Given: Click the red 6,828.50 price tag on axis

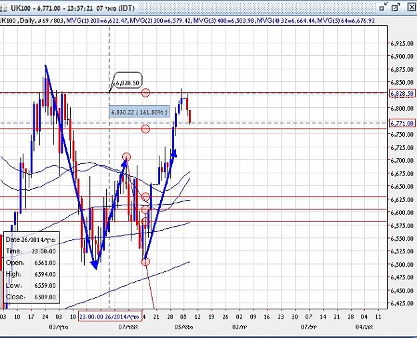Looking at the screenshot, I should click(402, 93).
